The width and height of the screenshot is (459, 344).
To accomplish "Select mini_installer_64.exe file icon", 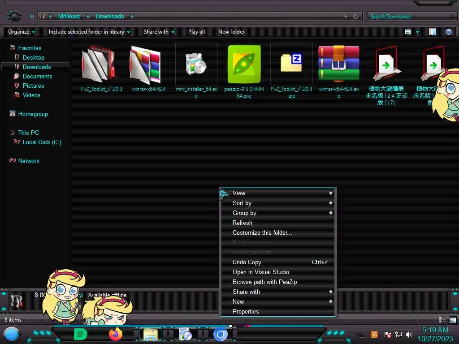I will pyautogui.click(x=196, y=64).
